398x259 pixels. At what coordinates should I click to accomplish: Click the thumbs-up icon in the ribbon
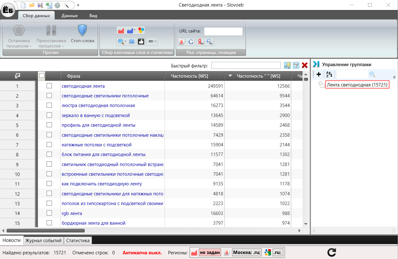click(x=141, y=41)
